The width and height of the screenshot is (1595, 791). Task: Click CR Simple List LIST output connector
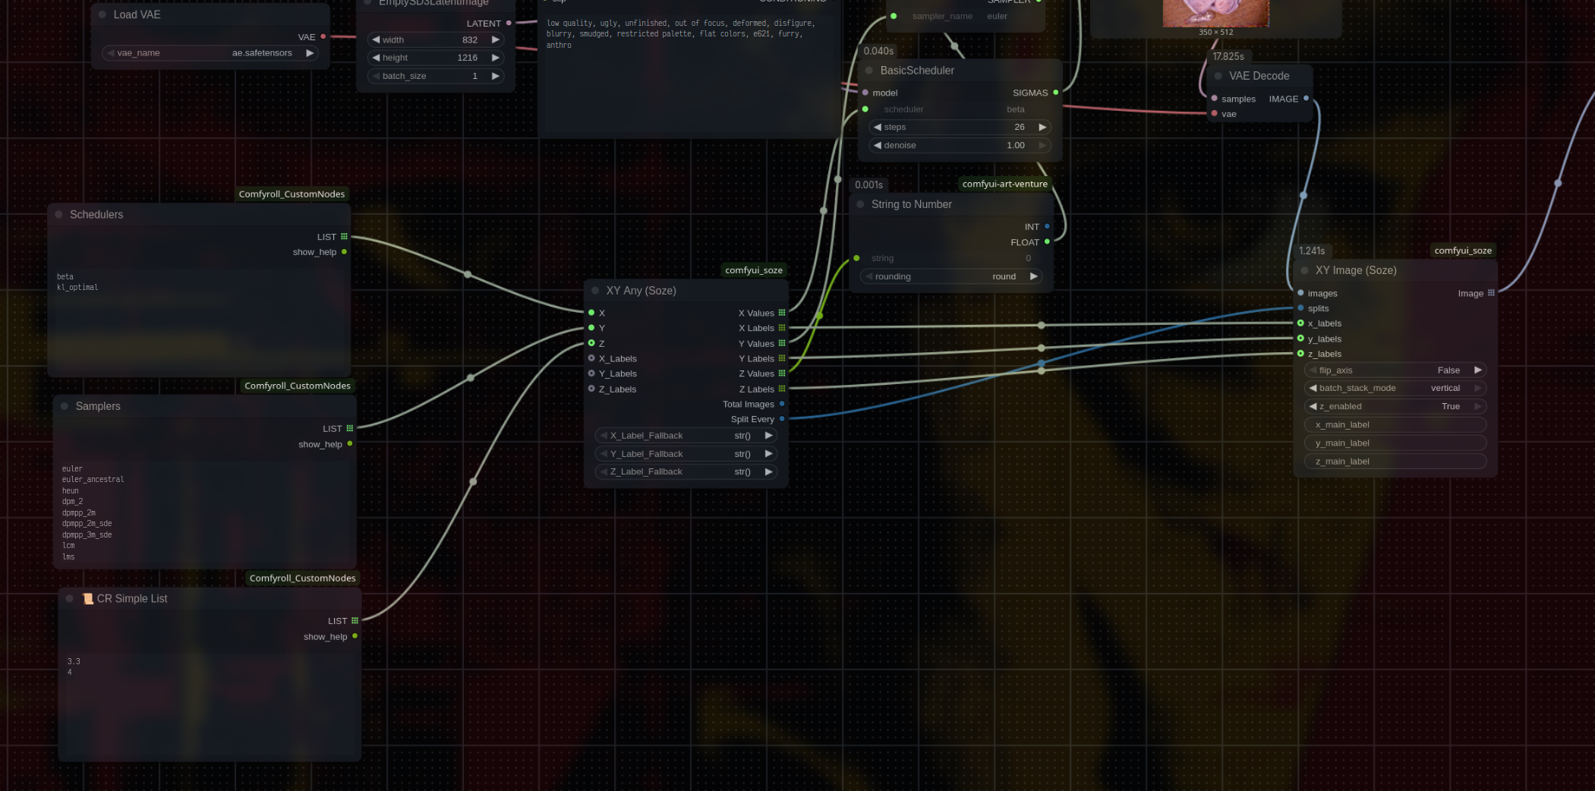355,620
